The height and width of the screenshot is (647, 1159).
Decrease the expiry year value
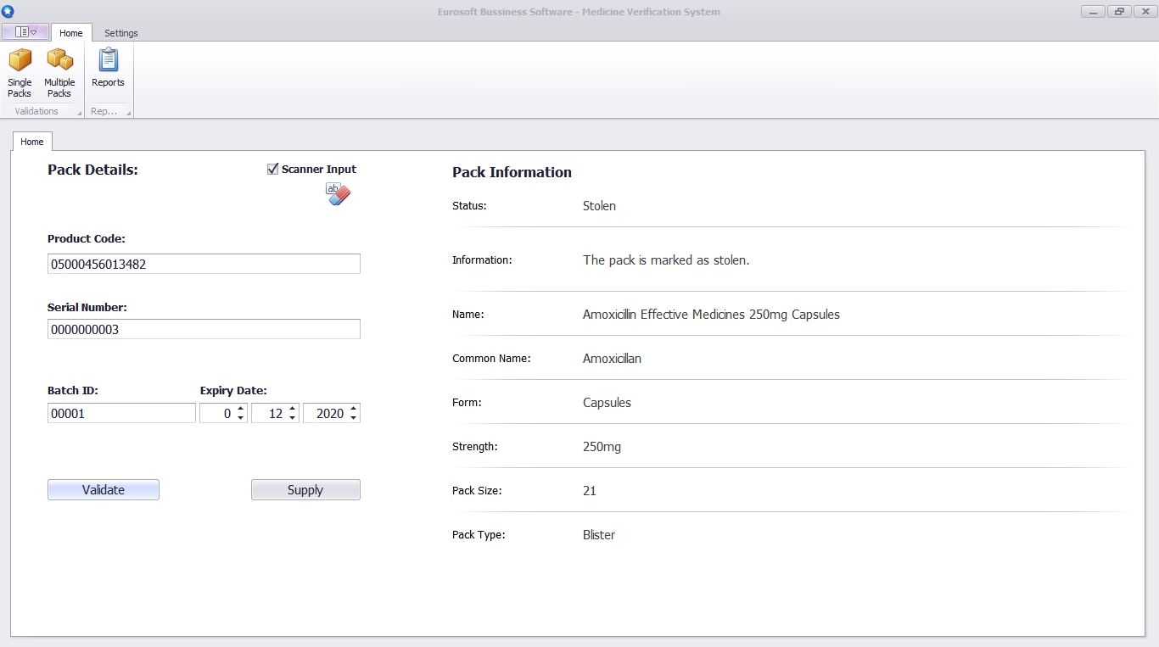354,418
